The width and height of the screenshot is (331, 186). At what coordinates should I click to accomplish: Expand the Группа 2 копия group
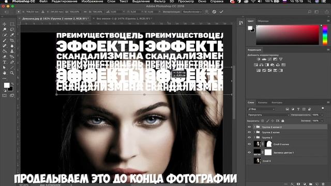coord(254,132)
